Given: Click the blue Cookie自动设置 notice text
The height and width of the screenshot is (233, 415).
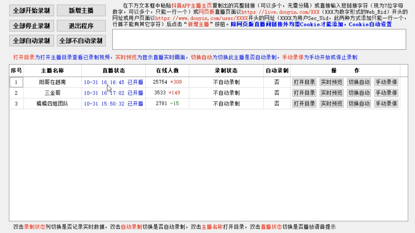Looking at the screenshot, I should click(370, 24).
